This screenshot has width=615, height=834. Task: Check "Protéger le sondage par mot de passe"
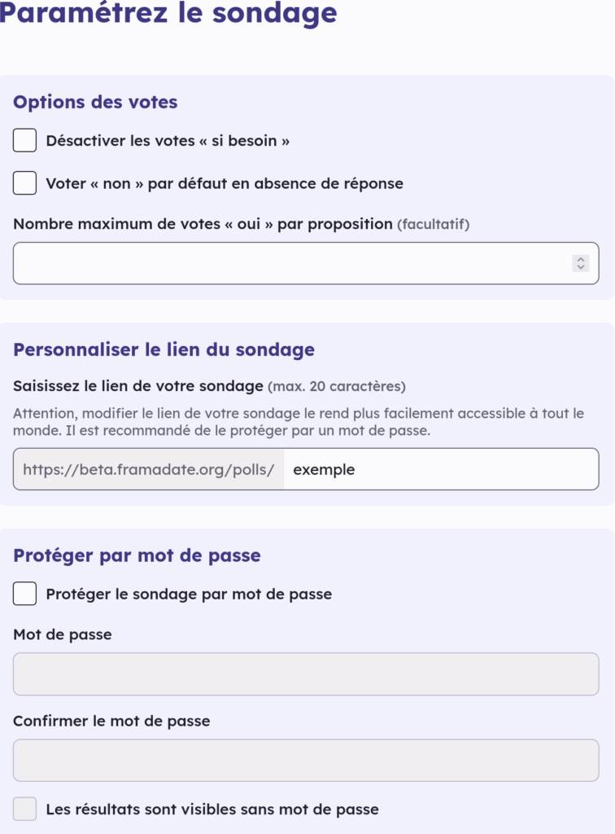(x=23, y=594)
